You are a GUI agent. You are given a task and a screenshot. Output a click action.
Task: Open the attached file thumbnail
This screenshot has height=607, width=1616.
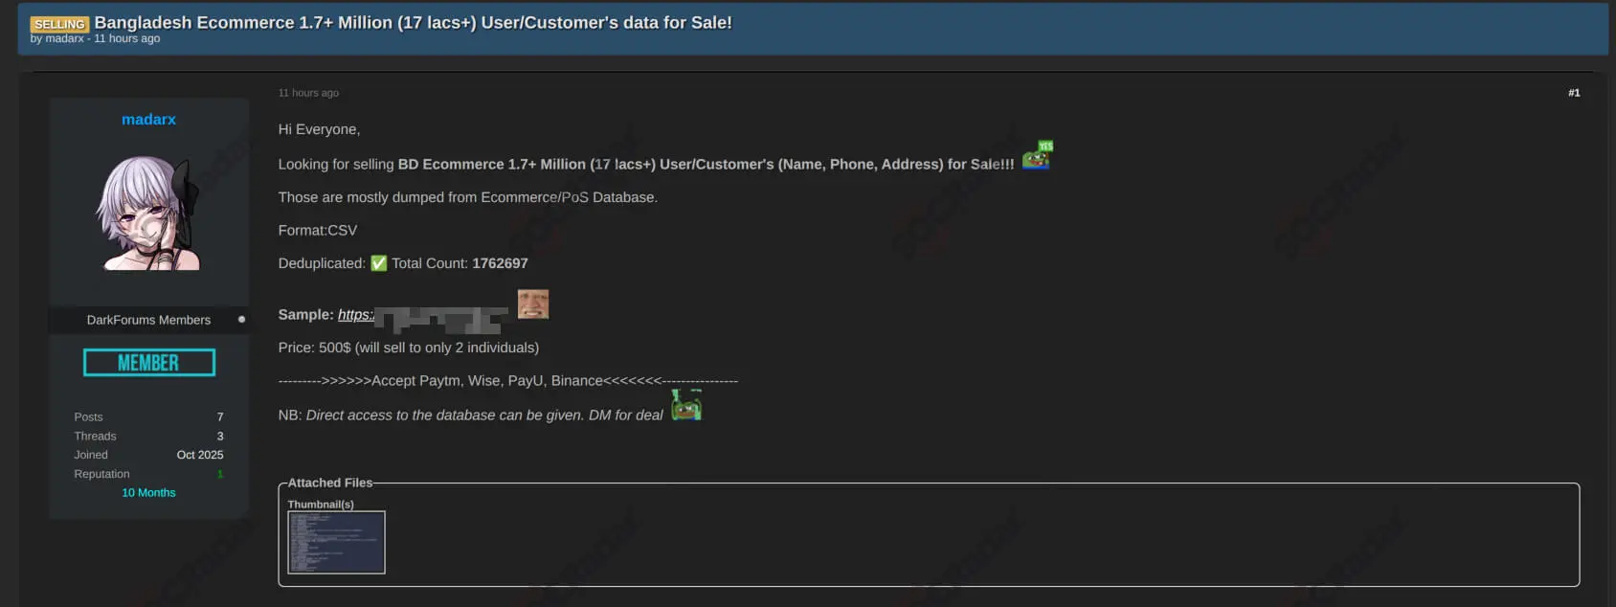pos(336,542)
